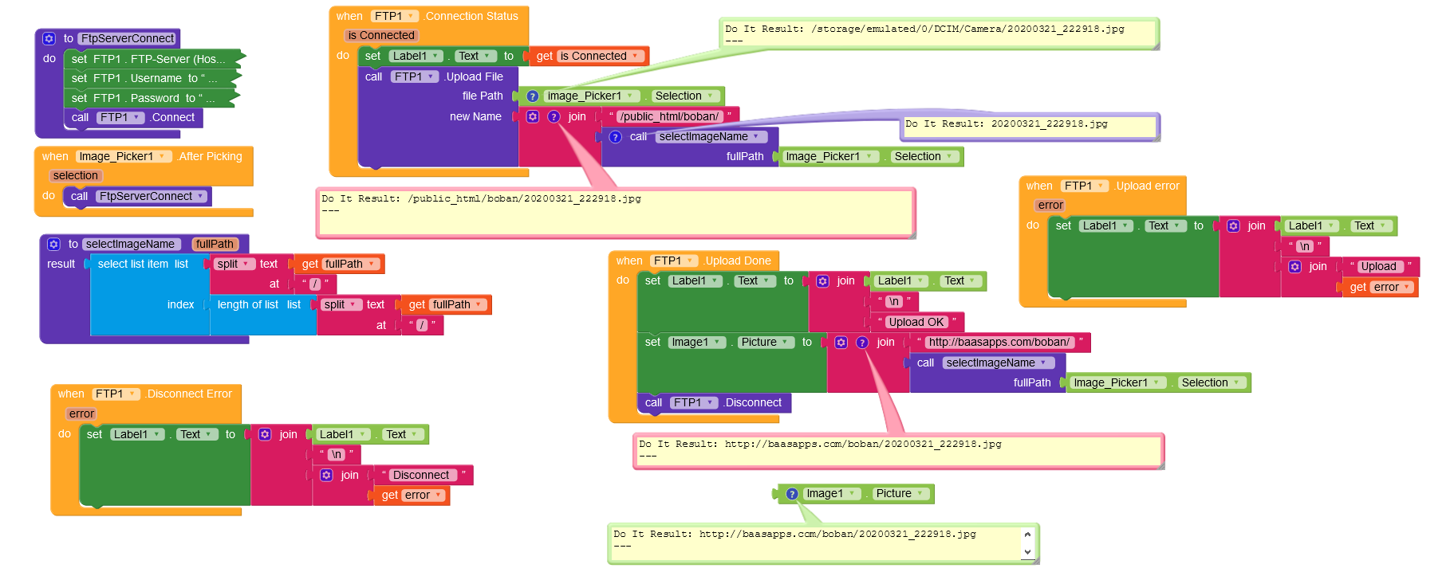Click gear icon on the /public_html/boban/ join block

click(532, 116)
